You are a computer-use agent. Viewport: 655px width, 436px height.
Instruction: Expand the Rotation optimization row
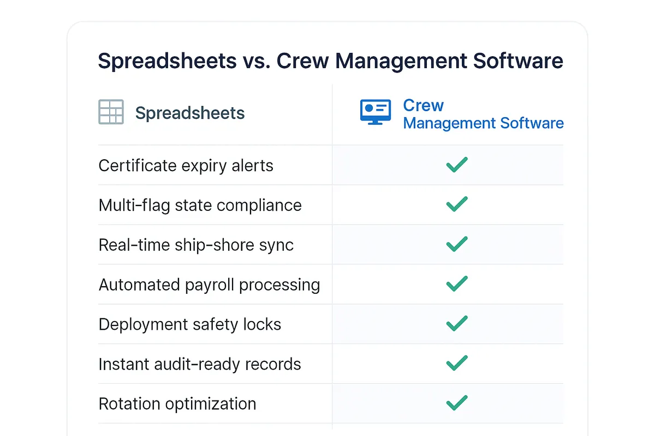[x=177, y=404]
